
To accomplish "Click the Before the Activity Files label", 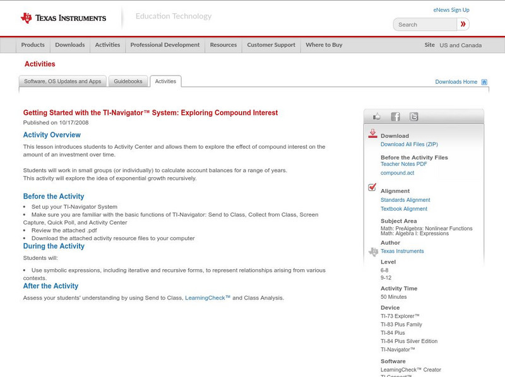I will tap(414, 158).
